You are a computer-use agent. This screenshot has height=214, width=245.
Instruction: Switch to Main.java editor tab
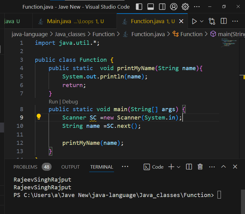pos(75,21)
